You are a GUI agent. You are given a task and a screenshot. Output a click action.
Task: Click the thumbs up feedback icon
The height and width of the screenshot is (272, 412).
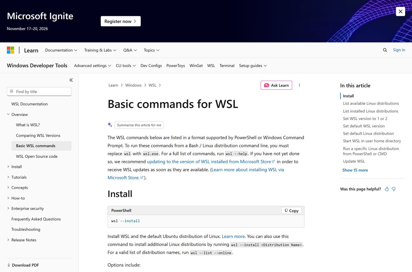387,189
